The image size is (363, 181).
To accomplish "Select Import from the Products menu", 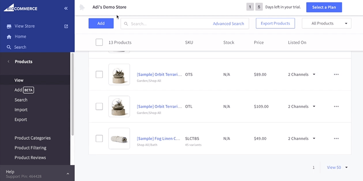I will 21,110.
